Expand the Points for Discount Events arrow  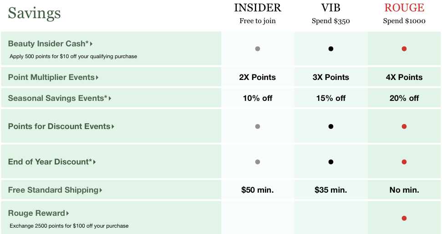coord(113,127)
